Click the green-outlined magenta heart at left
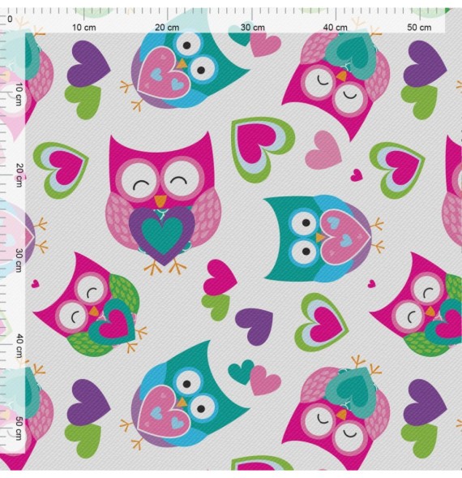 61,170
